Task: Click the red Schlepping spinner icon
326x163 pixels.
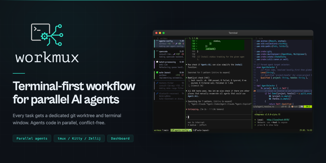Action: pyautogui.click(x=187, y=109)
